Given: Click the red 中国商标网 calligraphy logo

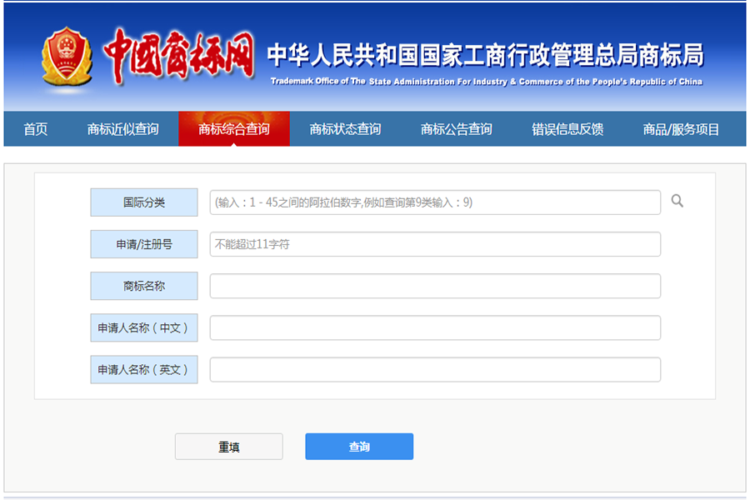Looking at the screenshot, I should [x=178, y=57].
